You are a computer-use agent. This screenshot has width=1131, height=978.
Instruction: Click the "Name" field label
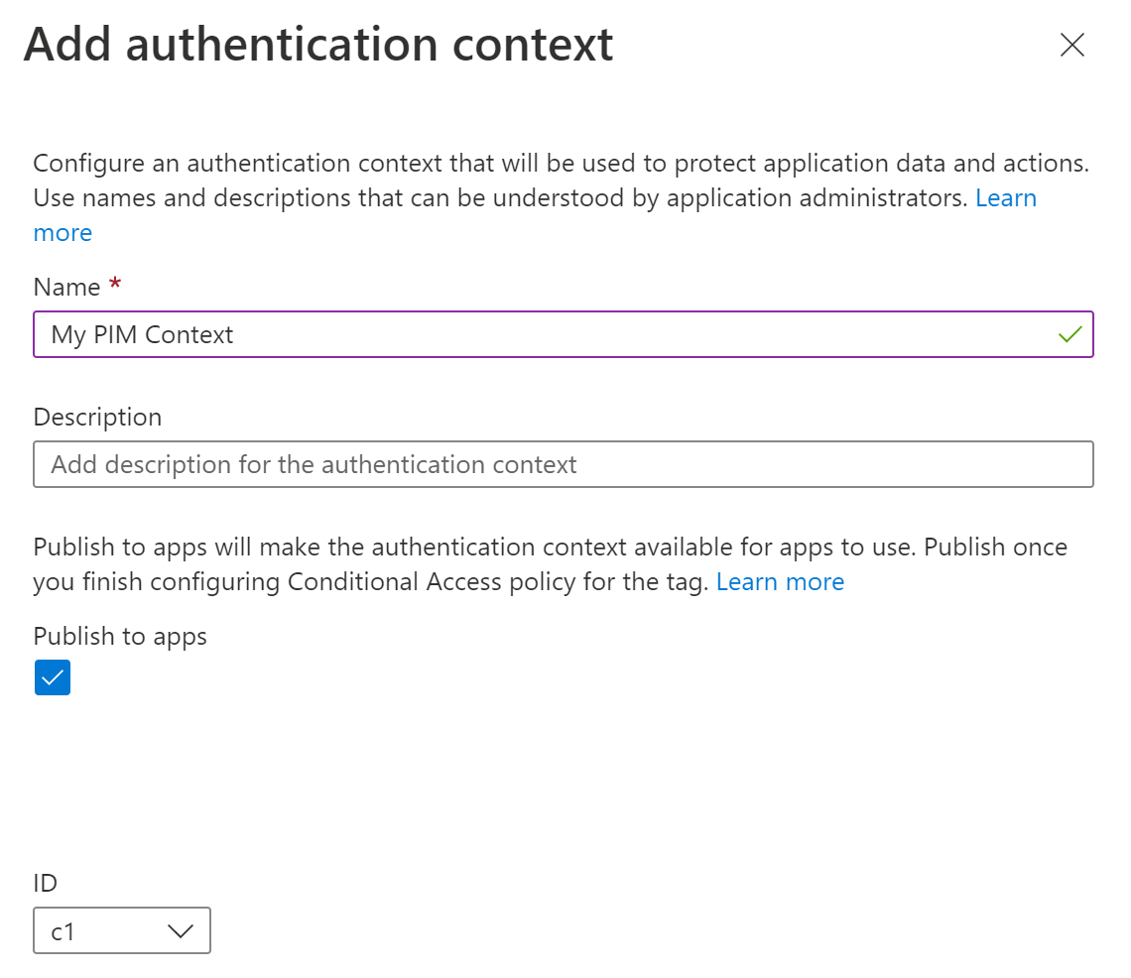[66, 288]
